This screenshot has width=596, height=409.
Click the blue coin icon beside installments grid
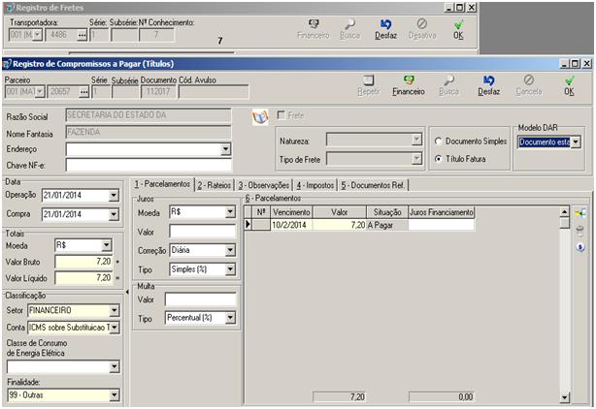click(581, 246)
